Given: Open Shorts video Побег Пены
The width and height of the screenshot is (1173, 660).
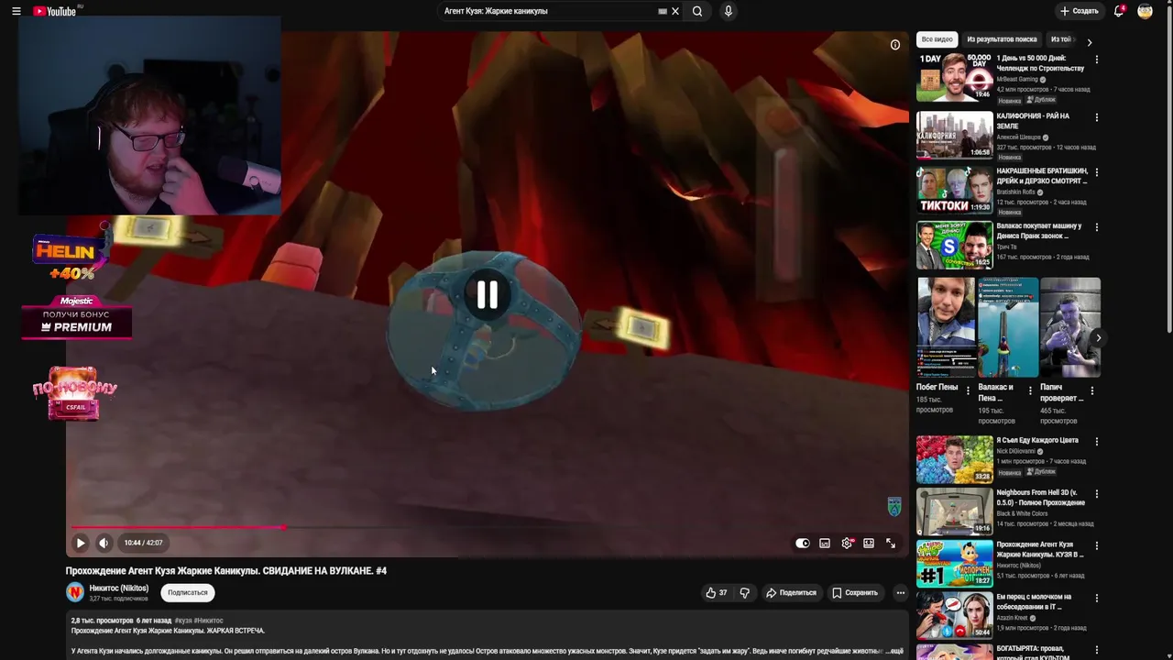Looking at the screenshot, I should tap(947, 327).
